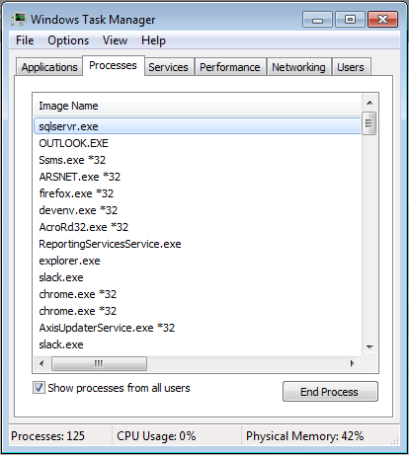Open the View menu

(115, 40)
